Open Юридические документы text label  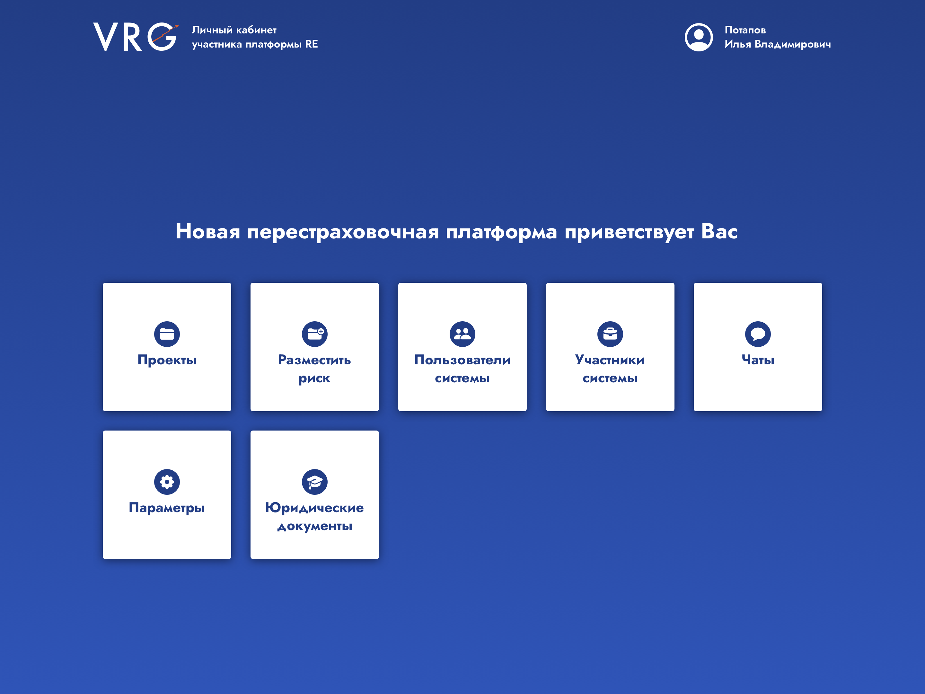[x=314, y=516]
